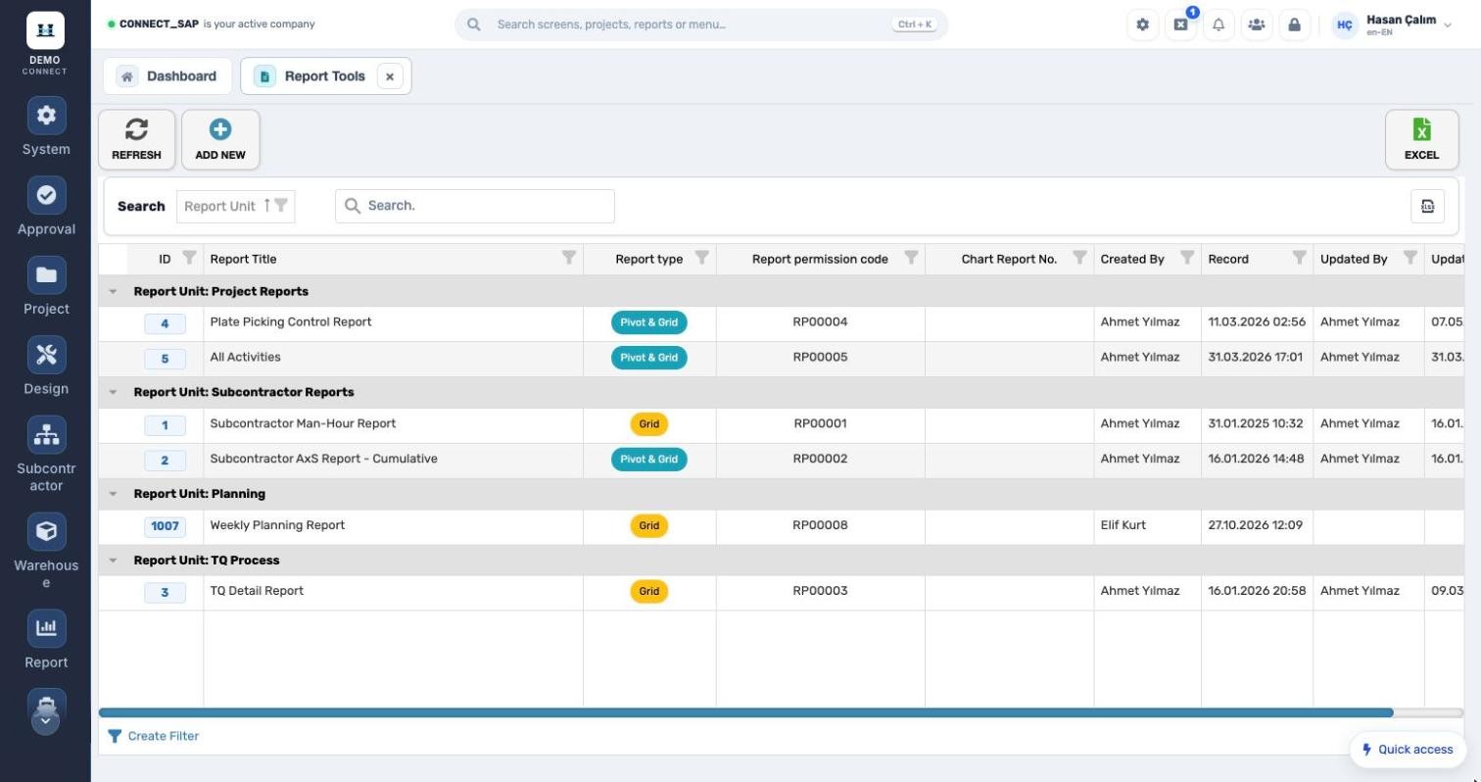Click record date 31.01.2025 10:32
Image resolution: width=1481 pixels, height=782 pixels.
tap(1256, 423)
